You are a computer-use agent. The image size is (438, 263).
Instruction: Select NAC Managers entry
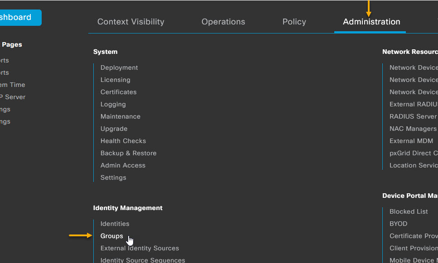(x=413, y=129)
